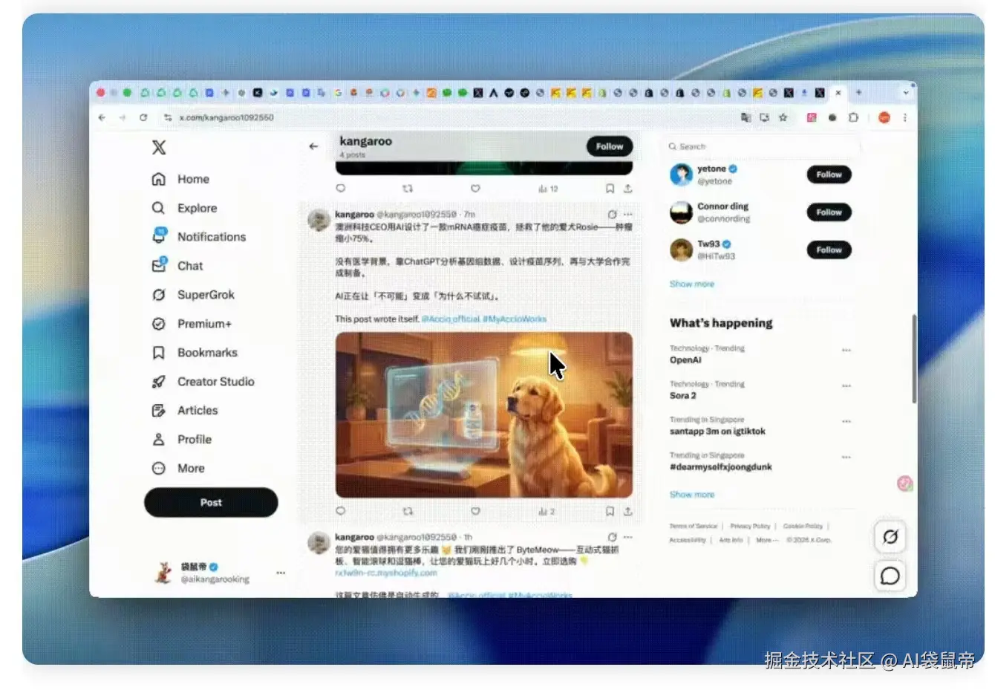Expand the More menu in left navigation

(x=178, y=468)
